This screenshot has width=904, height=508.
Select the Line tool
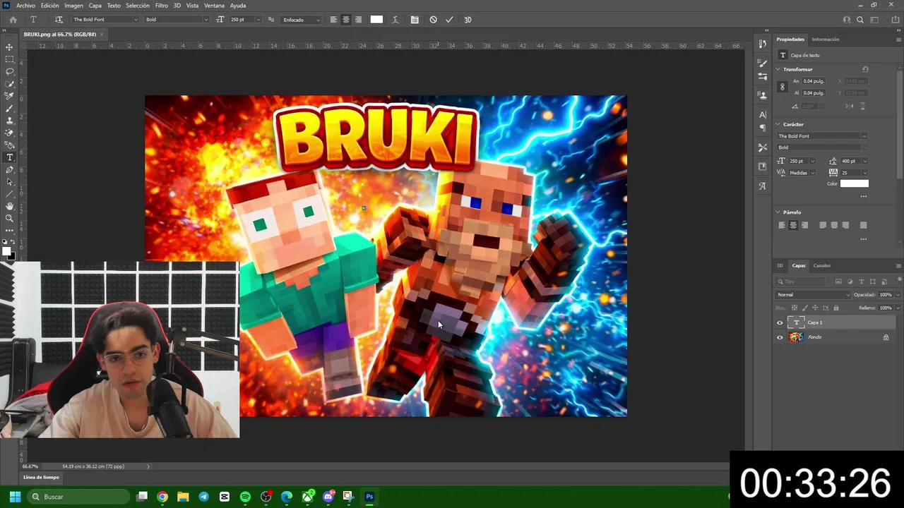pos(9,194)
